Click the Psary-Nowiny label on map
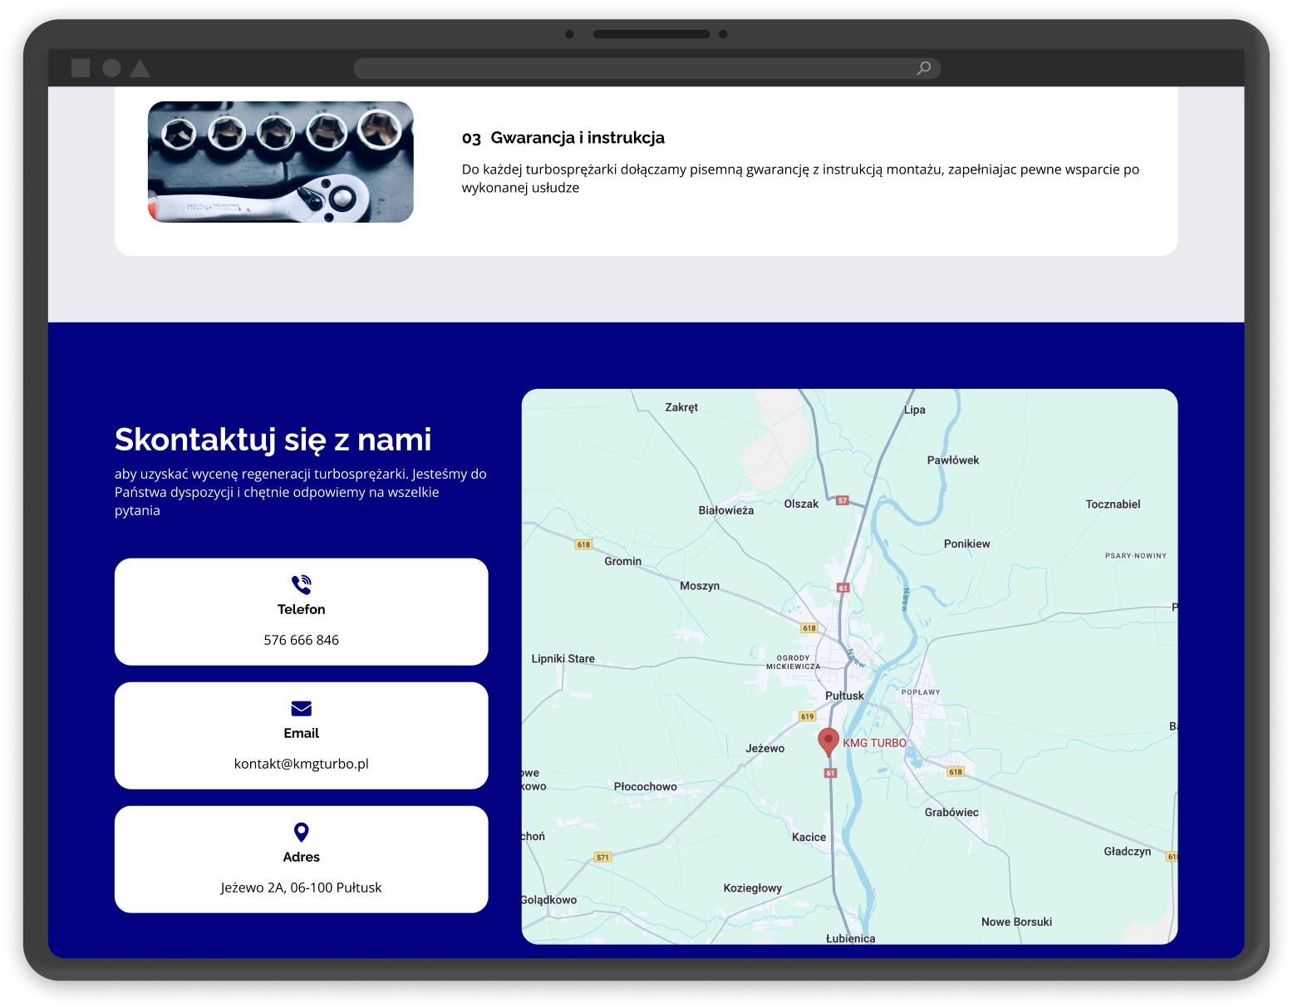1293x1008 pixels. pos(1136,556)
